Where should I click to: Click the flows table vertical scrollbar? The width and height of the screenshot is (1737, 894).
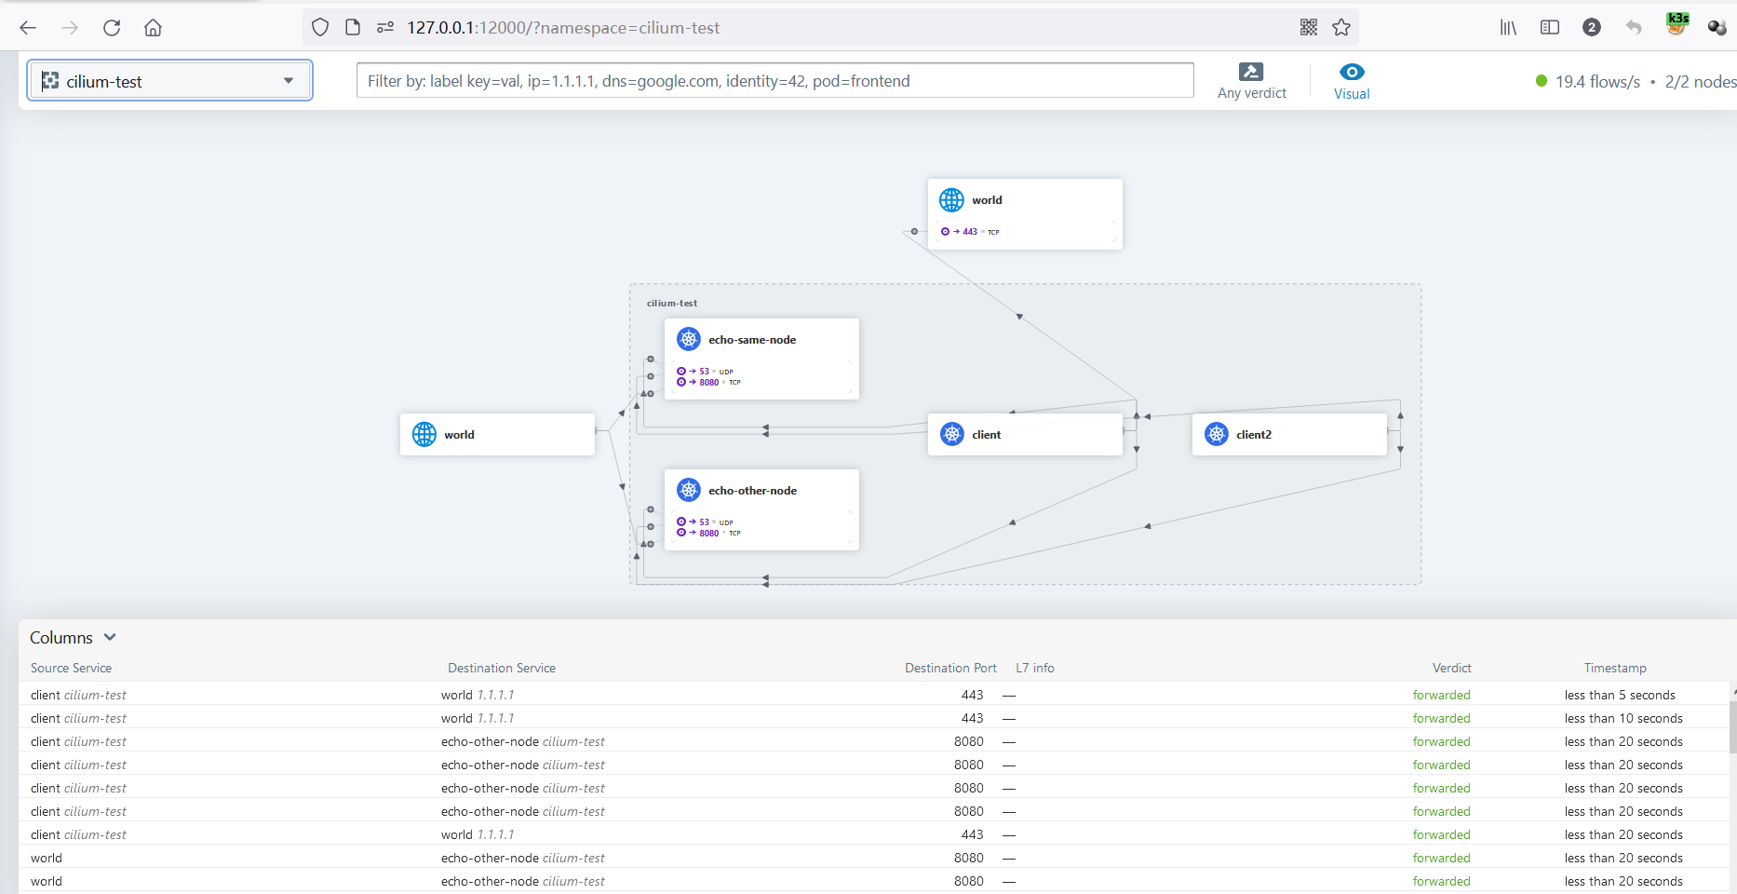tap(1732, 726)
